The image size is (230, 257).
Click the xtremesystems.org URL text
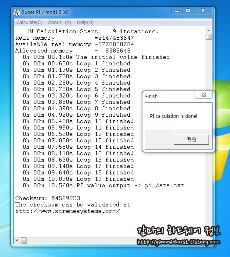point(68,211)
